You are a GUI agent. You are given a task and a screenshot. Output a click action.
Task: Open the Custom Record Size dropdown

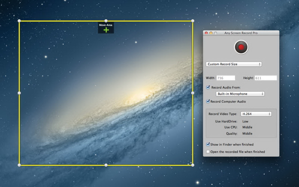click(x=234, y=64)
